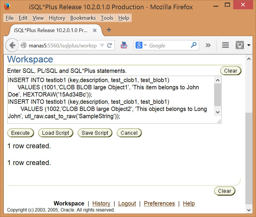
Task: Click the globe site identity icon
Action: pos(24,45)
